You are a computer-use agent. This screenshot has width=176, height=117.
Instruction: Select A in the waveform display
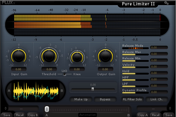coord(9,91)
